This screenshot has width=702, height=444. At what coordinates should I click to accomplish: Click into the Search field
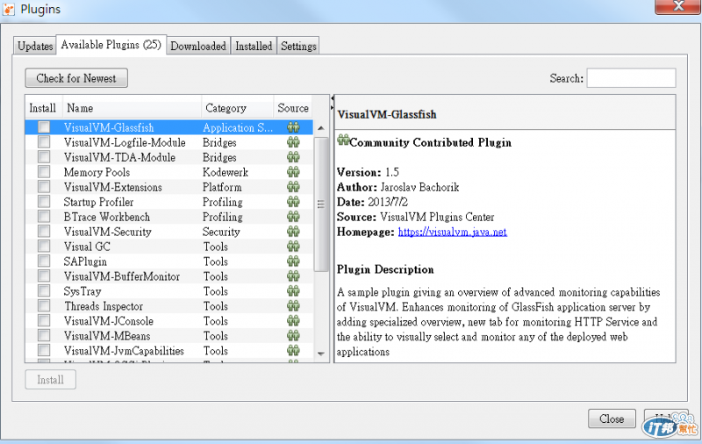point(631,78)
